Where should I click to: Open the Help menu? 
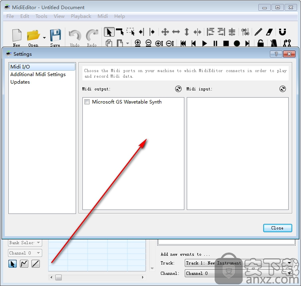(x=119, y=16)
